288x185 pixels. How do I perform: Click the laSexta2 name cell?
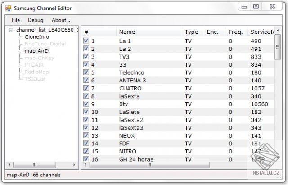click(x=131, y=120)
